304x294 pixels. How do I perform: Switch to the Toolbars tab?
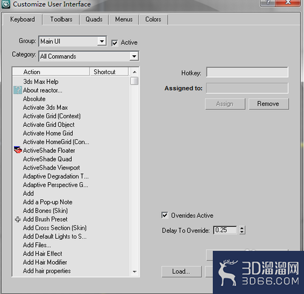pyautogui.click(x=61, y=19)
